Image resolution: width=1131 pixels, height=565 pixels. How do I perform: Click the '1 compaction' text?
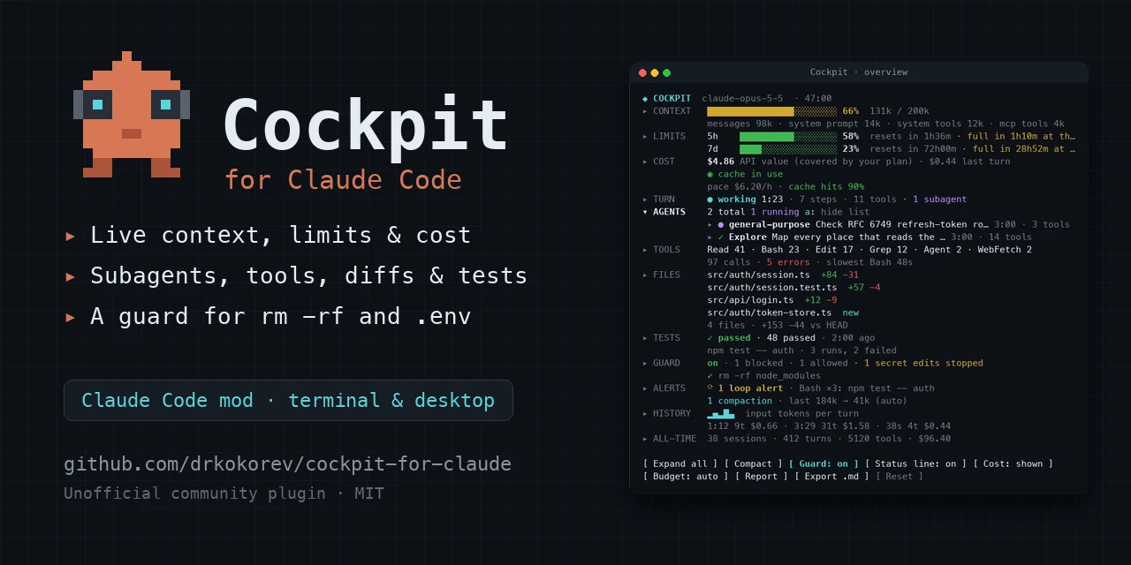[740, 401]
